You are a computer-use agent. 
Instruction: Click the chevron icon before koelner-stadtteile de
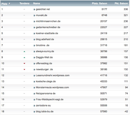click(x=34, y=34)
